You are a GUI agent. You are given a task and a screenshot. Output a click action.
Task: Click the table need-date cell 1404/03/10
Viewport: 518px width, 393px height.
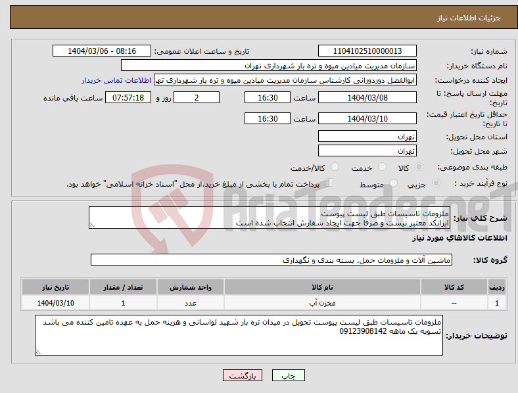pyautogui.click(x=55, y=303)
